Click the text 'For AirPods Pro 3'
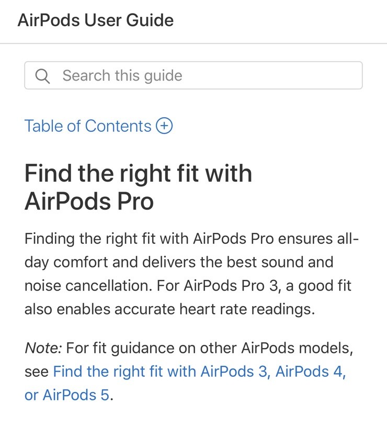 coord(218,286)
